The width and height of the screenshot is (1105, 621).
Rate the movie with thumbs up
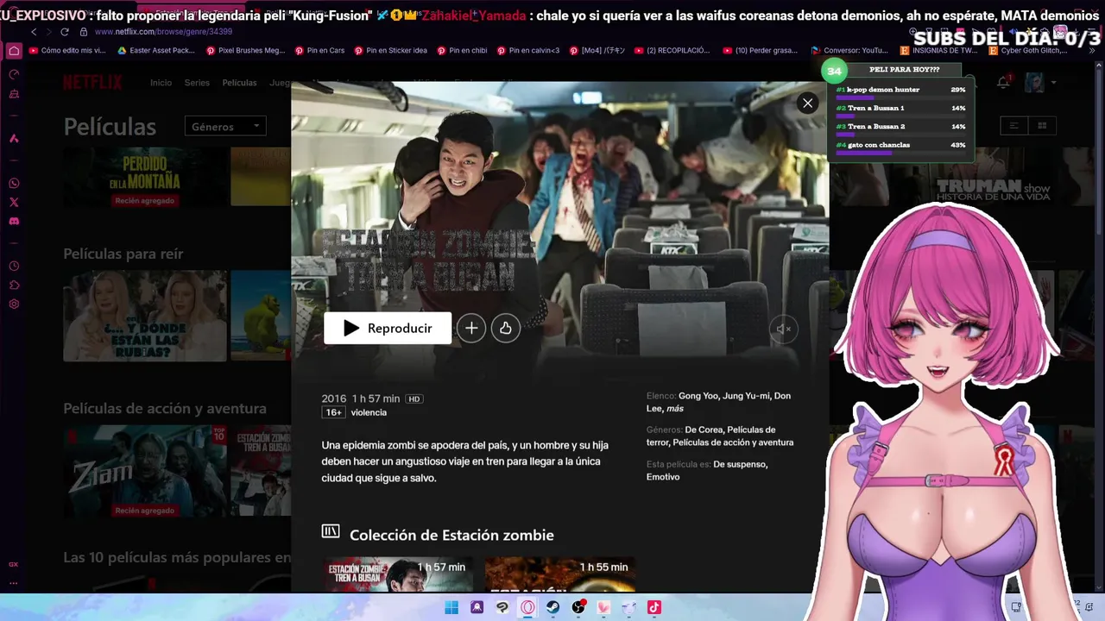(x=505, y=328)
